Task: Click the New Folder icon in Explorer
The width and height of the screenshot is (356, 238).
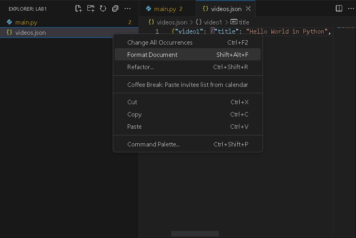Action: (x=91, y=8)
